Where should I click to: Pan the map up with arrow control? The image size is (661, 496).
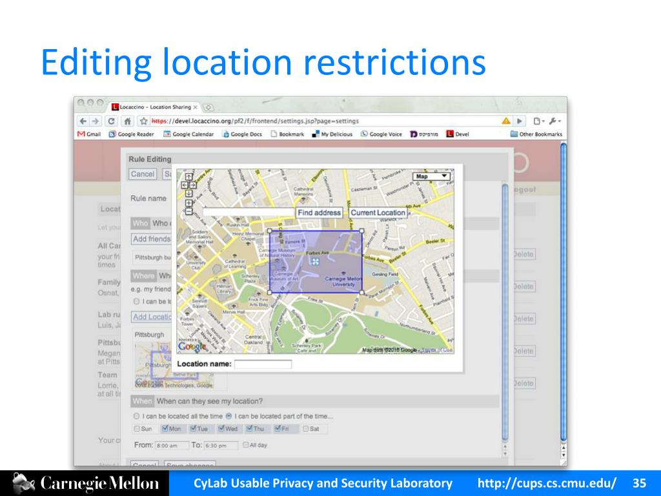coord(189,177)
